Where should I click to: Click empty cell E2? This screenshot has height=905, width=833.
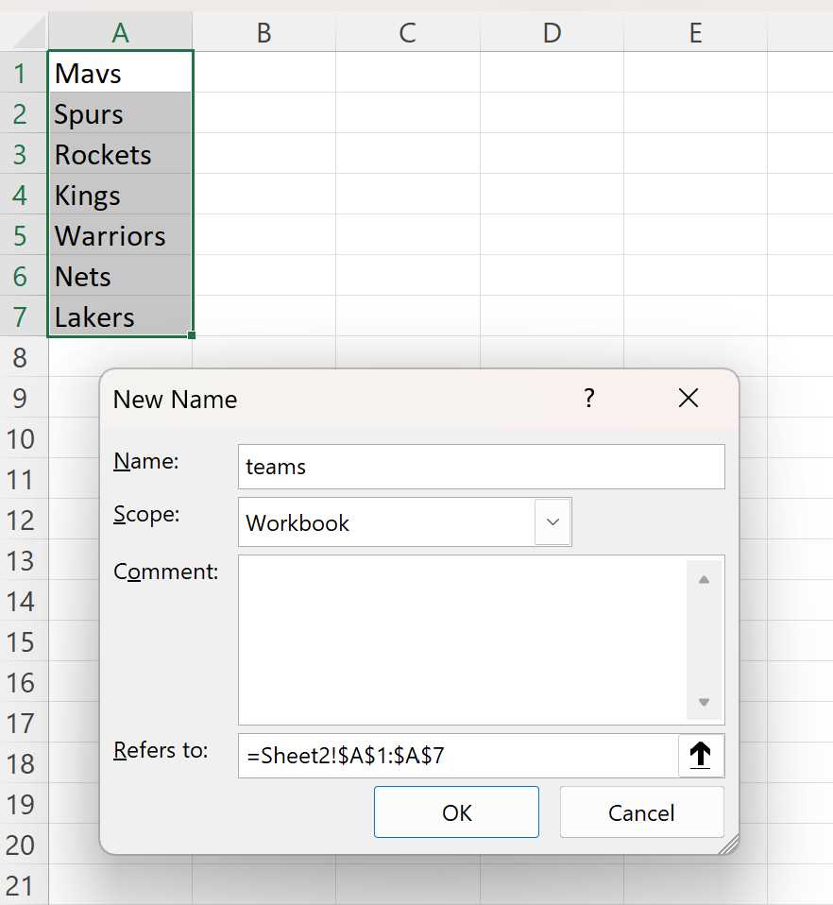coord(695,112)
